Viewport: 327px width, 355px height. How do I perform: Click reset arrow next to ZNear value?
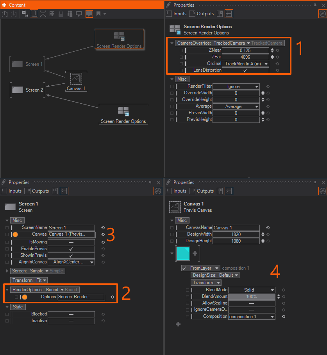coord(277,50)
